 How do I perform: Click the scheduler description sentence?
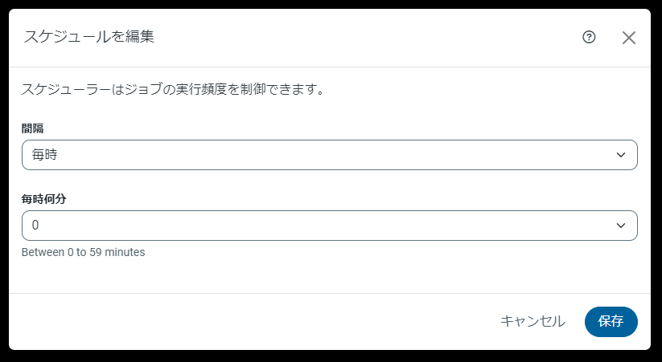(x=173, y=88)
